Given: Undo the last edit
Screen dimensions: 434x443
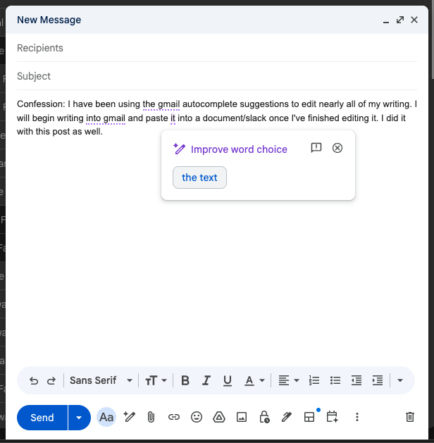Looking at the screenshot, I should click(34, 380).
